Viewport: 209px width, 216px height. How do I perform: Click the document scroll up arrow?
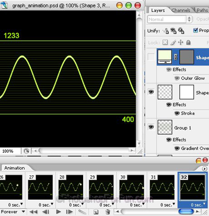(139, 15)
